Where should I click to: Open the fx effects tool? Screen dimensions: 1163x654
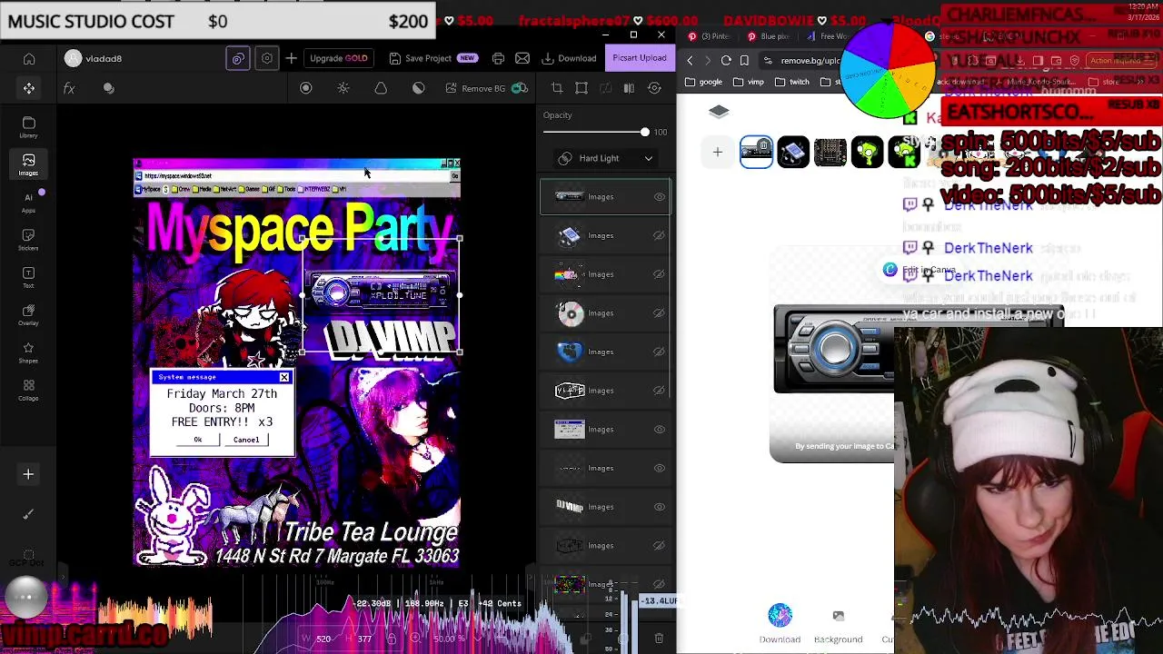pos(69,88)
